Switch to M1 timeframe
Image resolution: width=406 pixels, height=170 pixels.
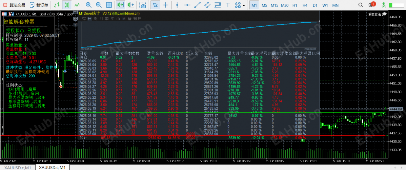254,5
